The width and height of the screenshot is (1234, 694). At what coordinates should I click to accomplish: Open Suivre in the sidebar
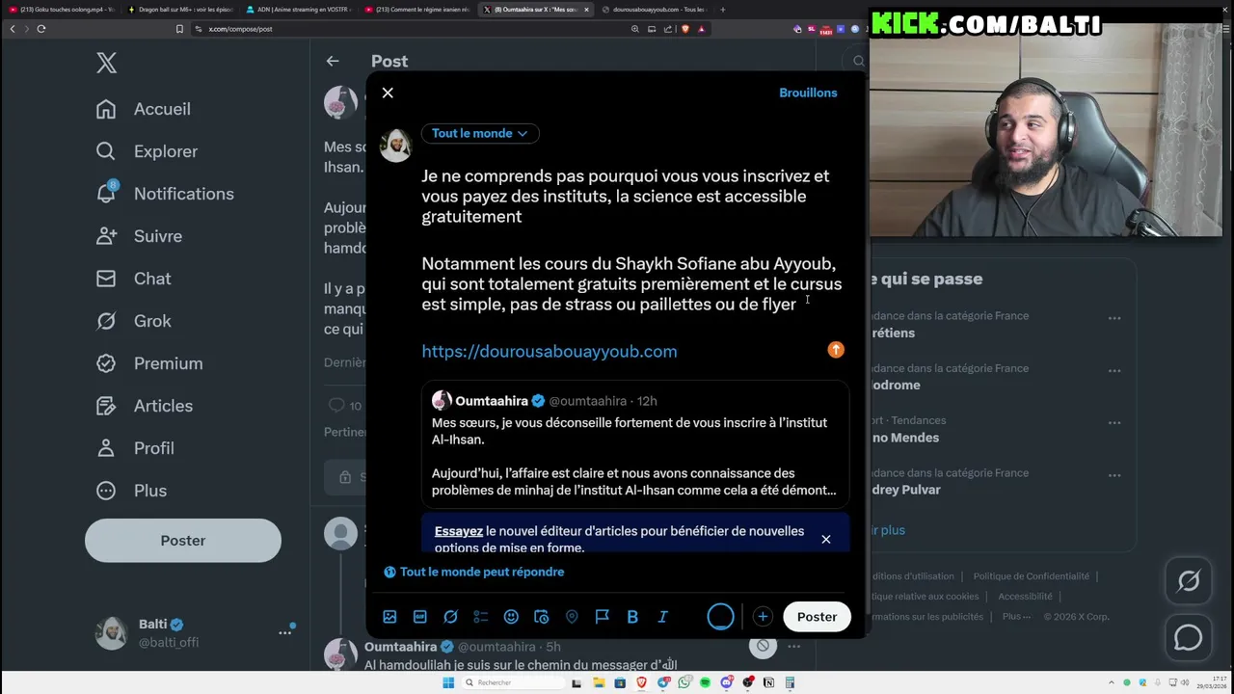coord(139,236)
